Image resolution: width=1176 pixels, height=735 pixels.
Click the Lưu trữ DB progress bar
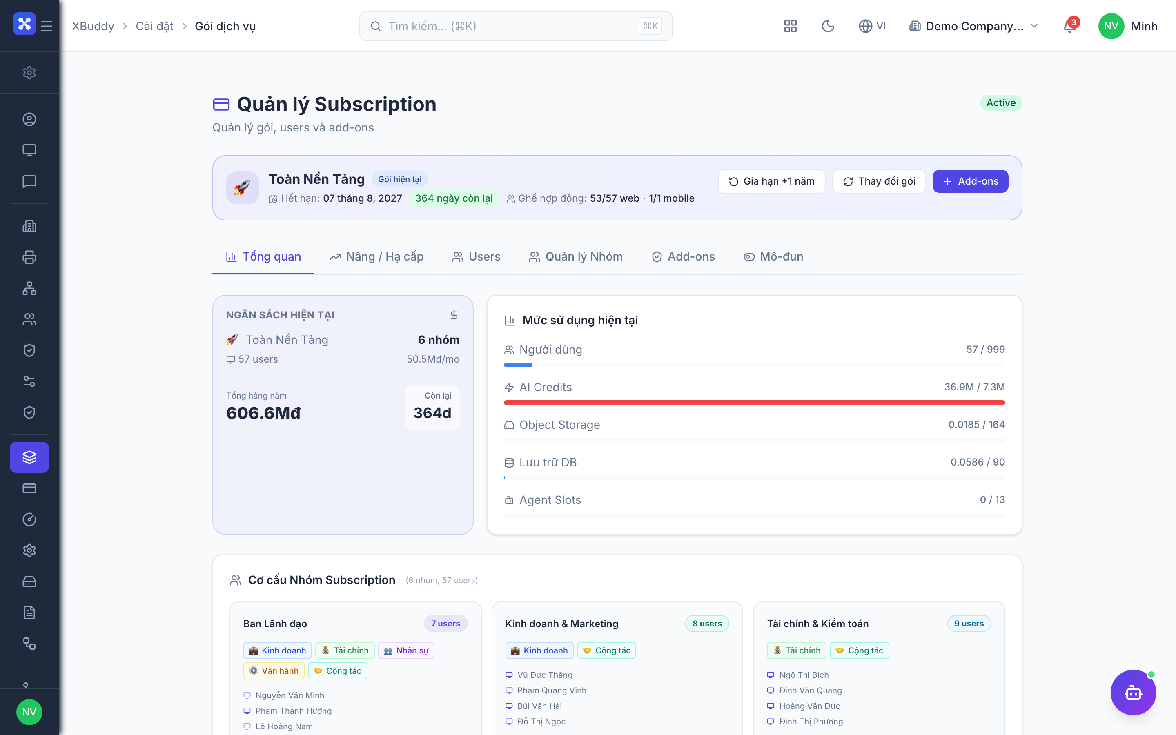click(754, 478)
